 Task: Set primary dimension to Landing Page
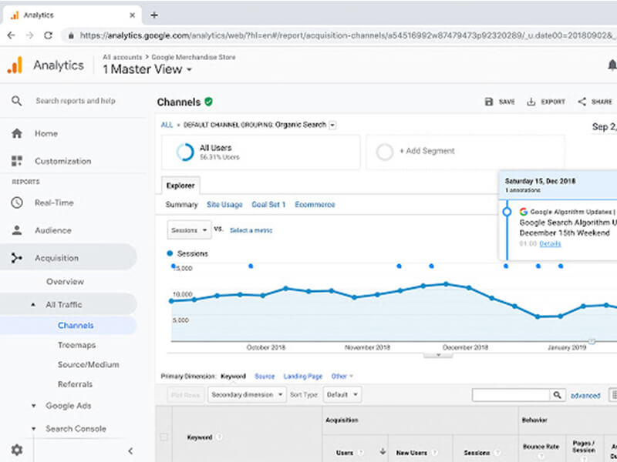302,377
